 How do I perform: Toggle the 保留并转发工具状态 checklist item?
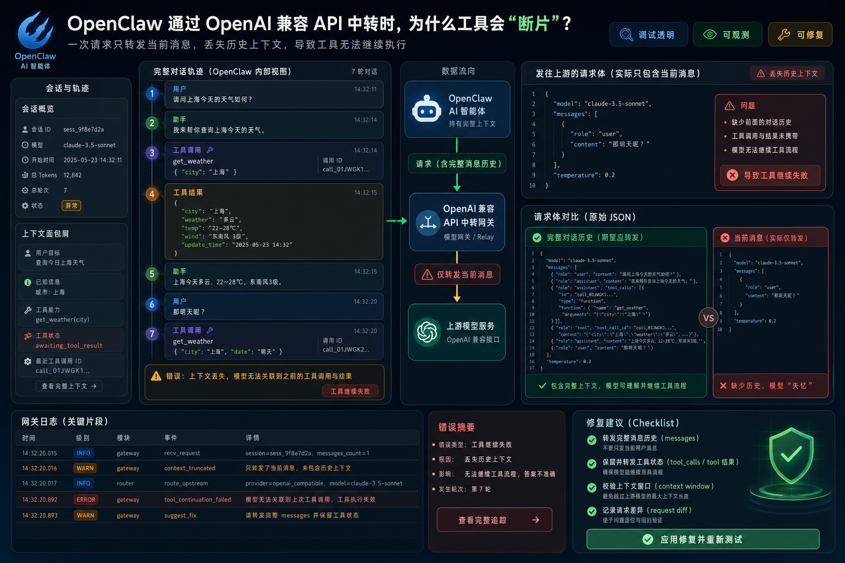click(x=591, y=463)
